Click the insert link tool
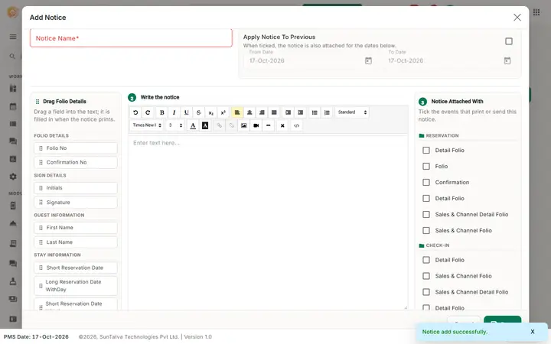 click(x=220, y=125)
